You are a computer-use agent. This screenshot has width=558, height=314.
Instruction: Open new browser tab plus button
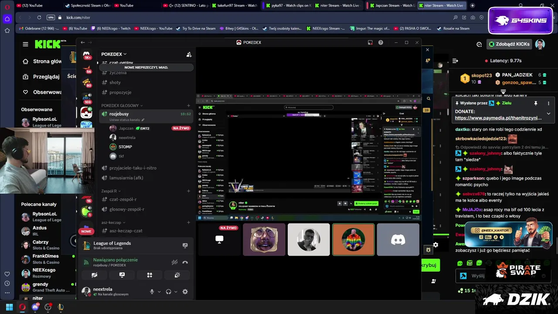click(x=472, y=6)
